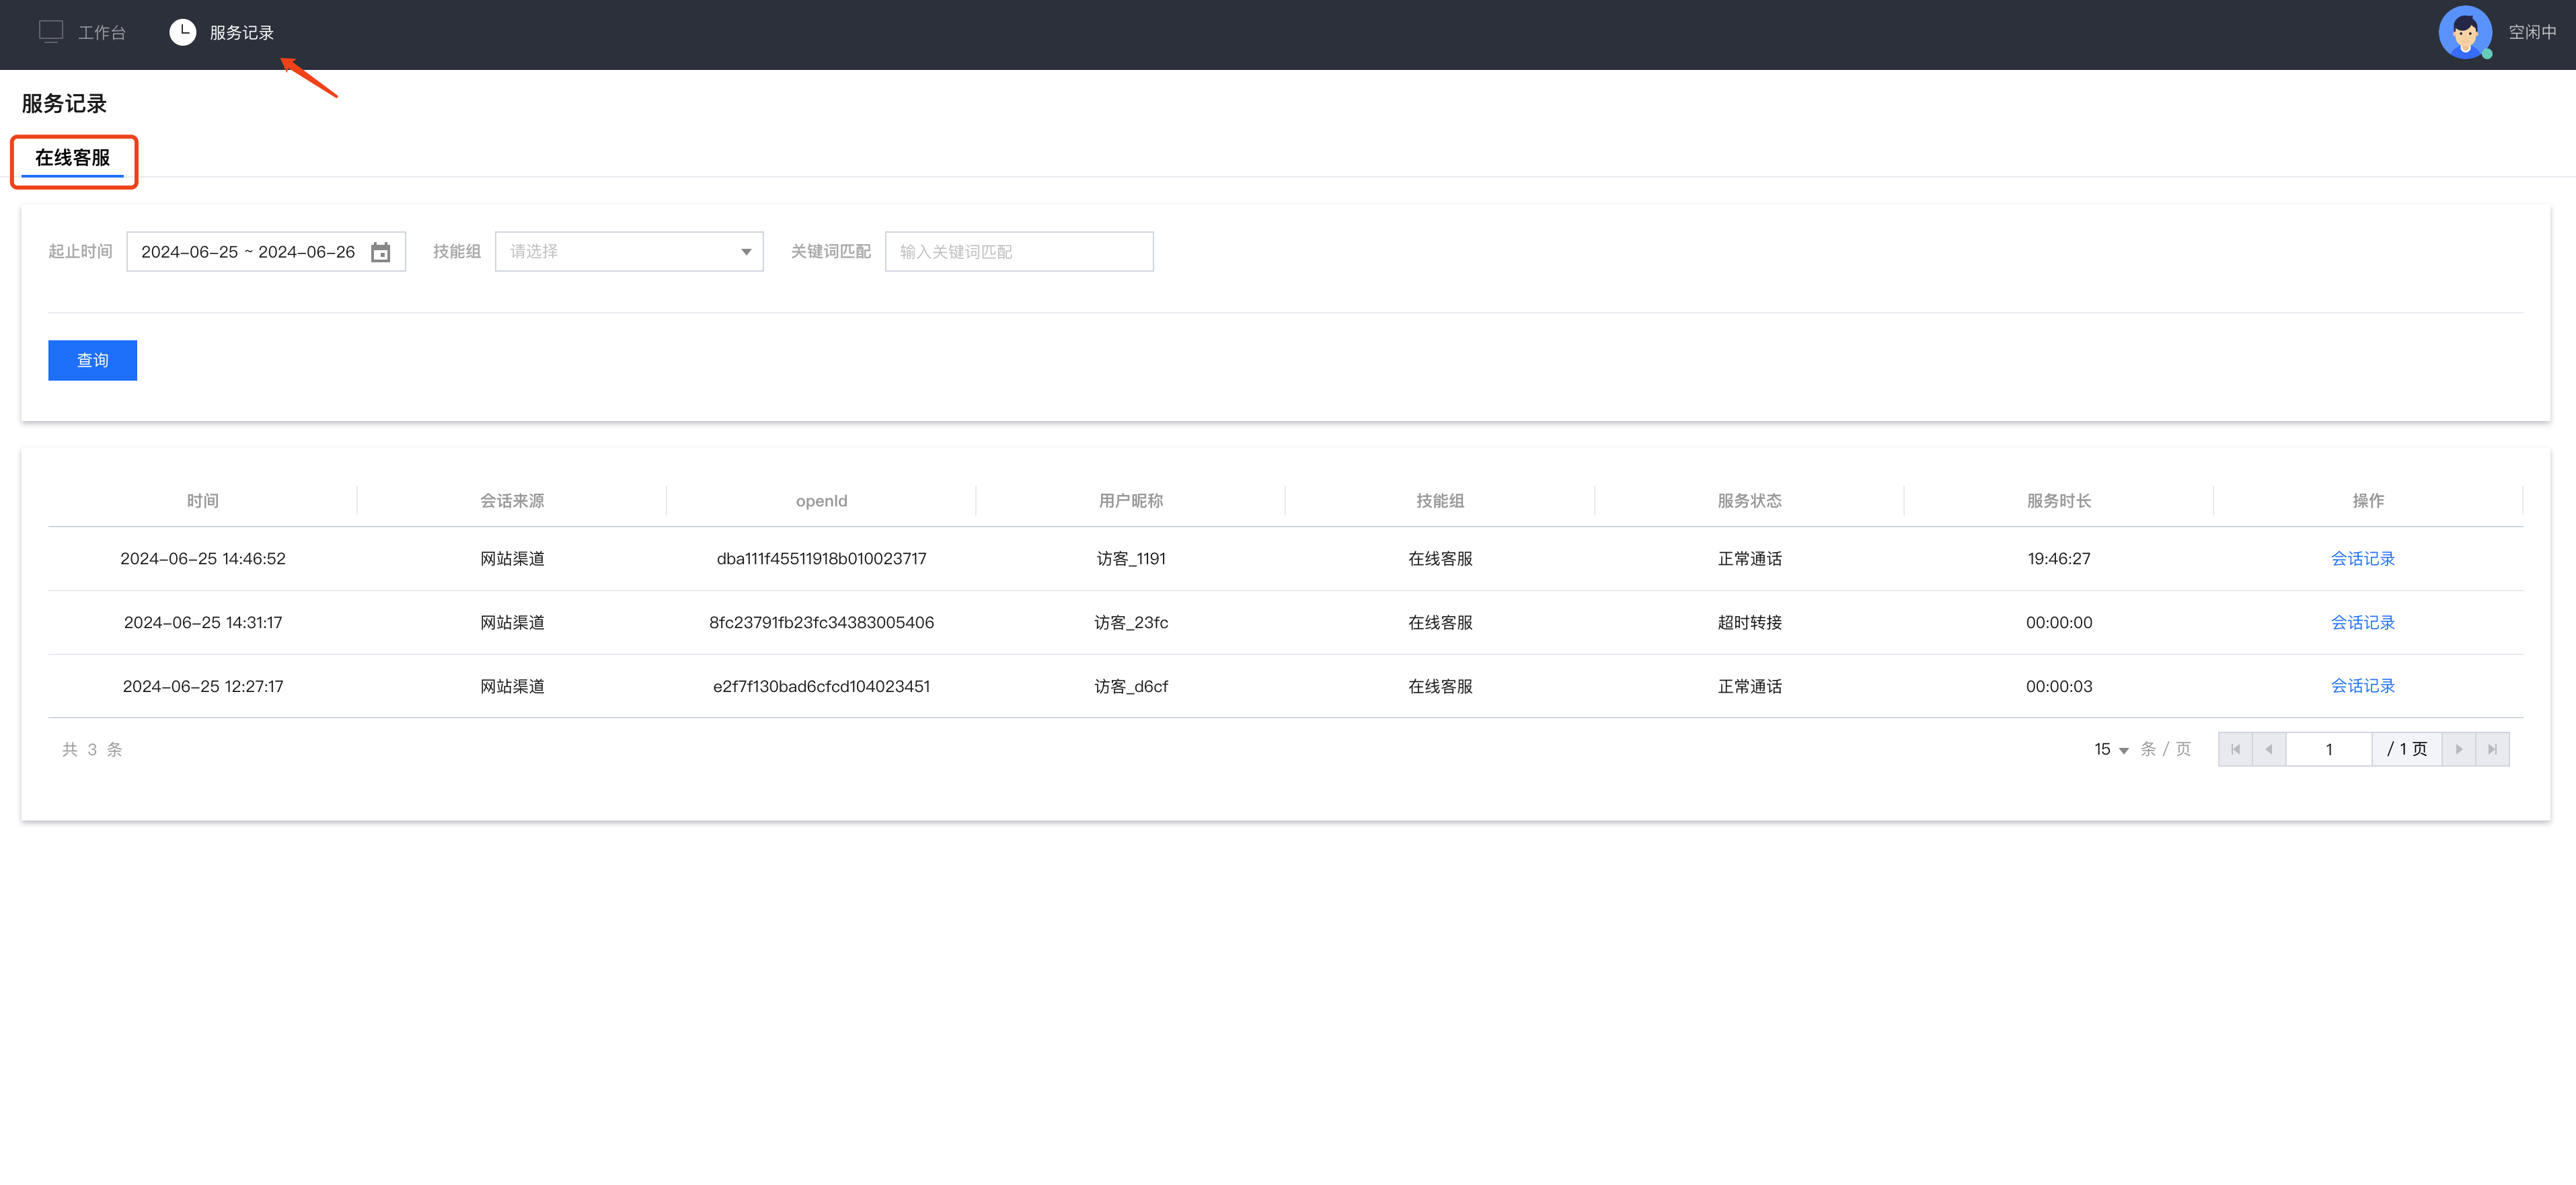
Task: Focus the keyword match input field
Action: (1018, 252)
